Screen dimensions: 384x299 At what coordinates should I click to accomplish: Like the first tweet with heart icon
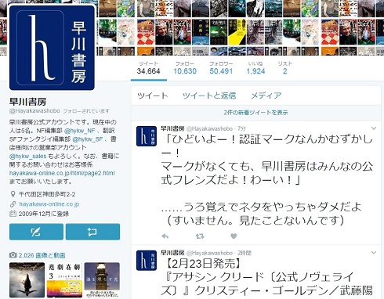tap(234, 236)
